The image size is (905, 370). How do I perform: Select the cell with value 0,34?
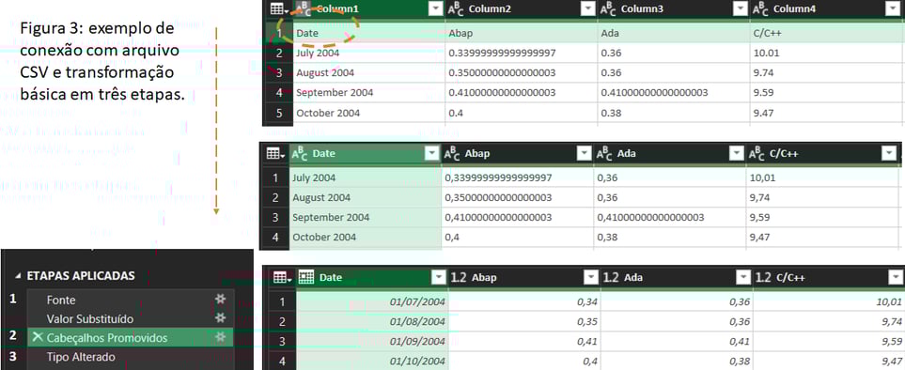coord(524,301)
